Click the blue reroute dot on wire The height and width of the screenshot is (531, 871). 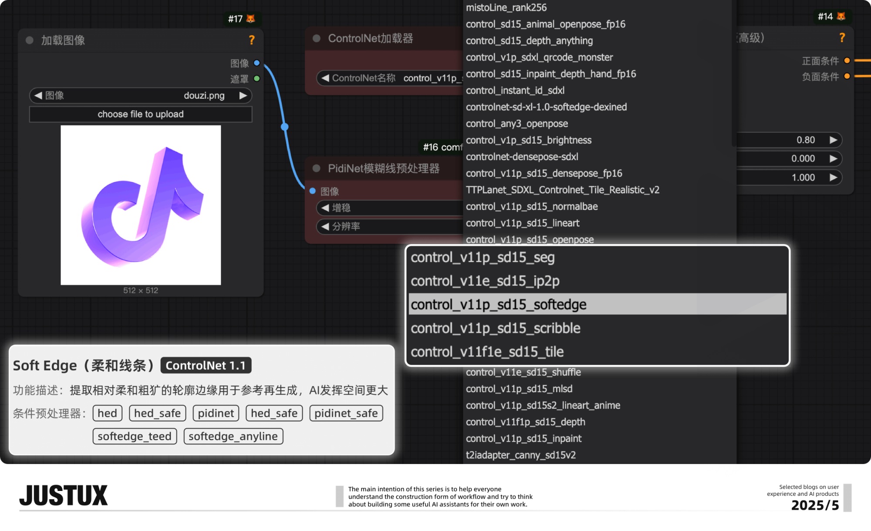(285, 127)
